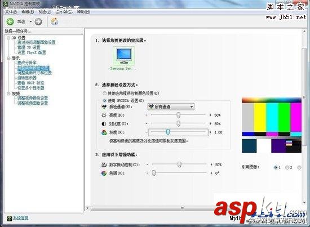This screenshot has width=310, height=227.
Task: Select reference image 1 radio button
Action: tap(276, 167)
